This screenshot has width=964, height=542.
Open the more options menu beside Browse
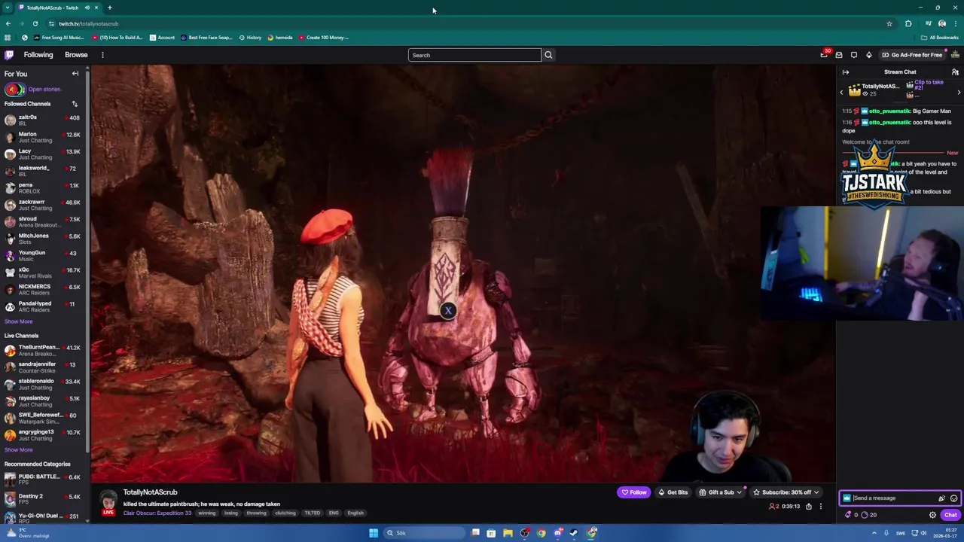[x=102, y=55]
